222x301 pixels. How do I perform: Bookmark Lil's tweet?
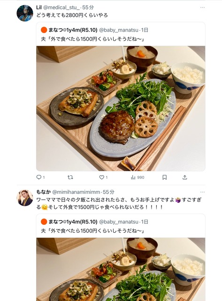point(165,177)
